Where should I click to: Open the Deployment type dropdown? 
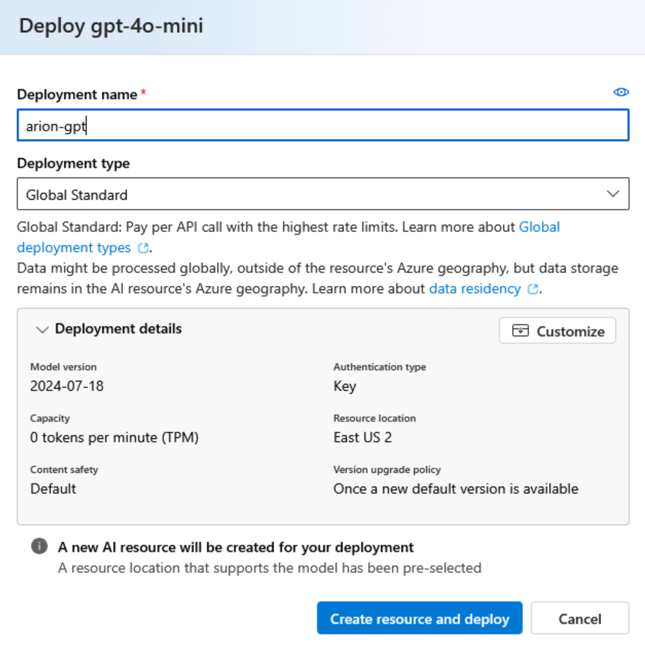click(x=323, y=194)
